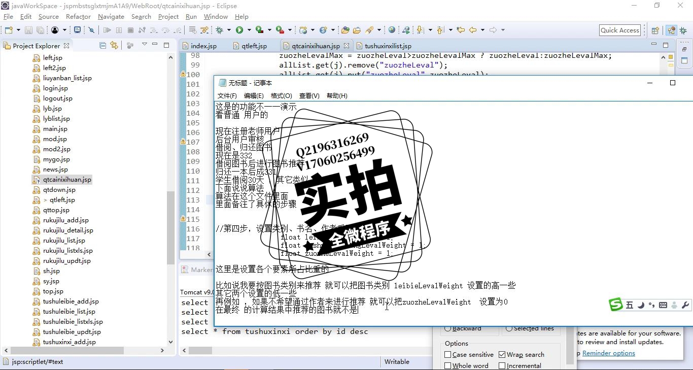
Task: Click the Sogou moon mode icon
Action: coord(641,305)
